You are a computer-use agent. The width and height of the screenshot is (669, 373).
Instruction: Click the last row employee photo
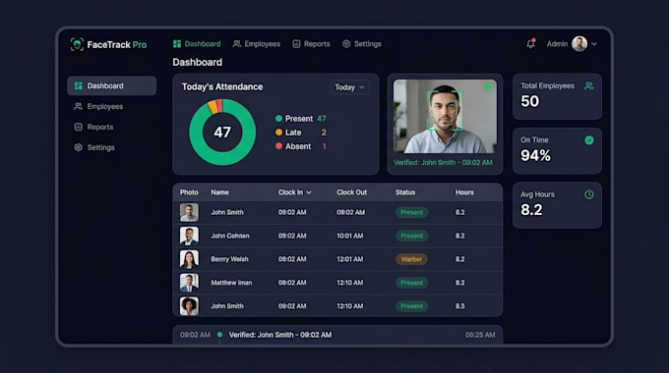click(x=189, y=305)
